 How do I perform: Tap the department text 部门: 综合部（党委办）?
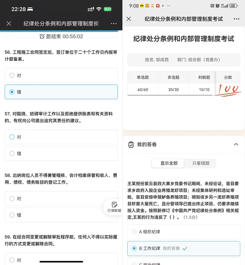(199, 60)
